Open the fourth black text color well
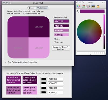The height and width of the screenshot is (100, 108). [x=44, y=92]
